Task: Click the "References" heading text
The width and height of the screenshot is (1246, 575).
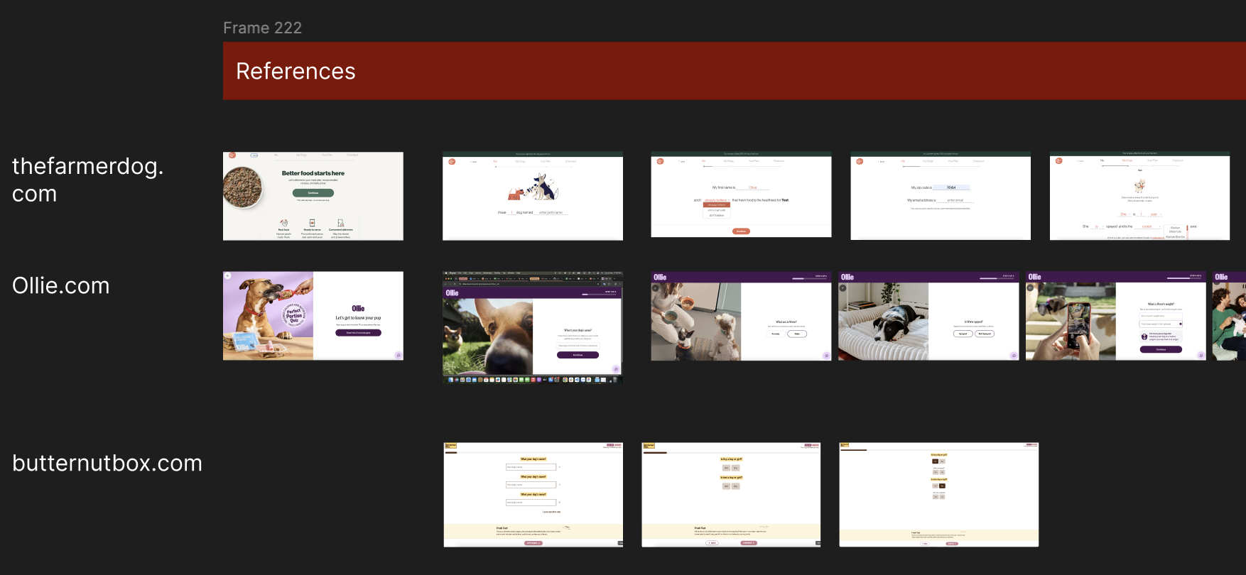Action: (x=296, y=71)
